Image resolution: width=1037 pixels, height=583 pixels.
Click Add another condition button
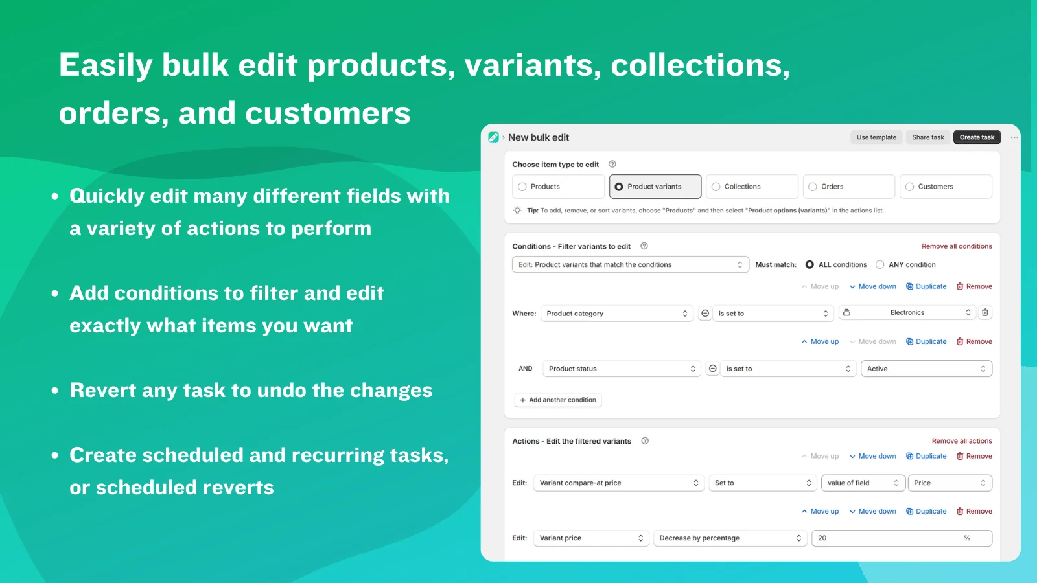pos(558,400)
